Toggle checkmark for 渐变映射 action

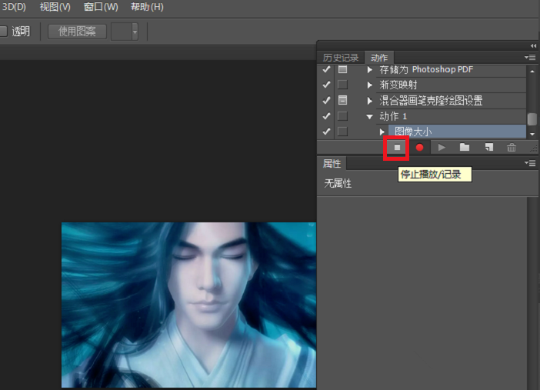pyautogui.click(x=326, y=85)
